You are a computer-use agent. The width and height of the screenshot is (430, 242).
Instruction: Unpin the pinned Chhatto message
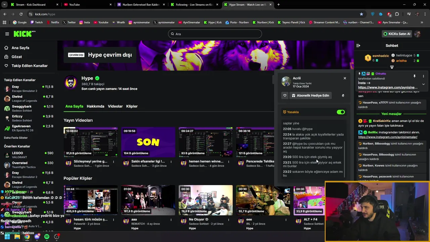(x=415, y=76)
